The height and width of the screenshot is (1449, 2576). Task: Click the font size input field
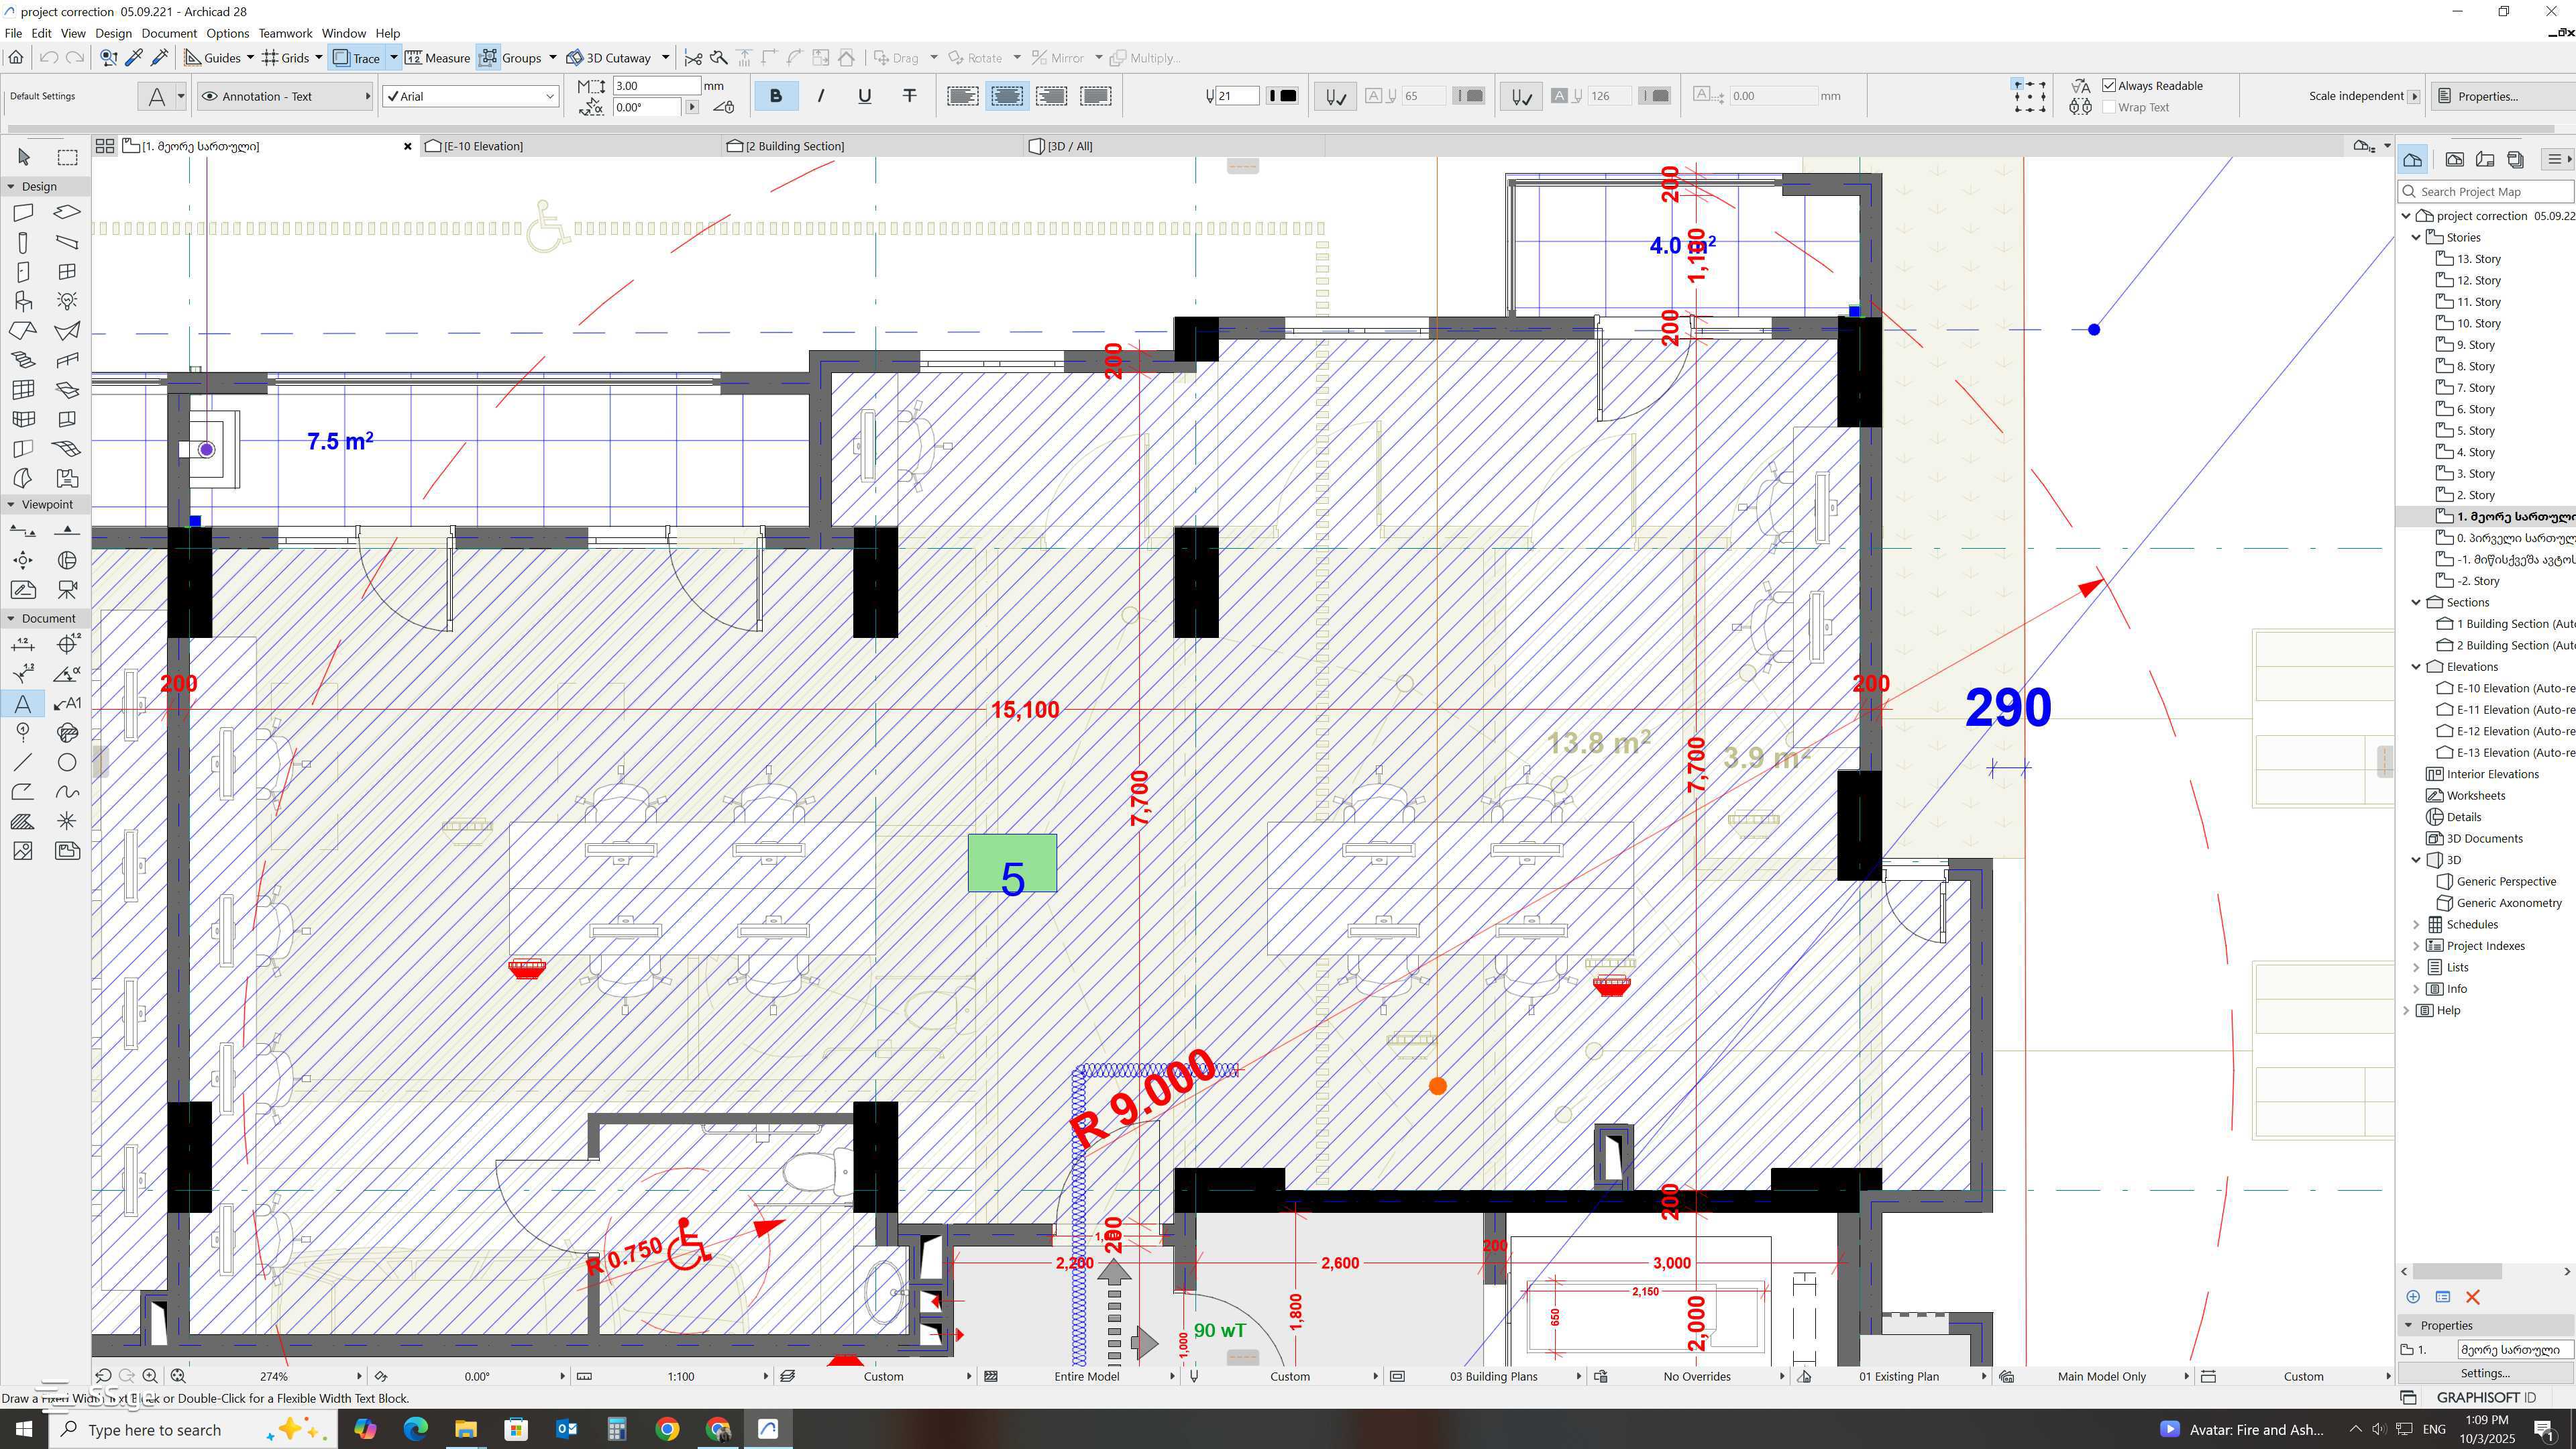pyautogui.click(x=655, y=86)
